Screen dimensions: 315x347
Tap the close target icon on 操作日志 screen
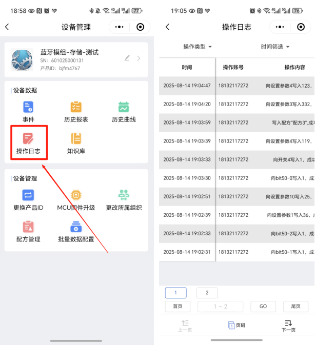[301, 27]
